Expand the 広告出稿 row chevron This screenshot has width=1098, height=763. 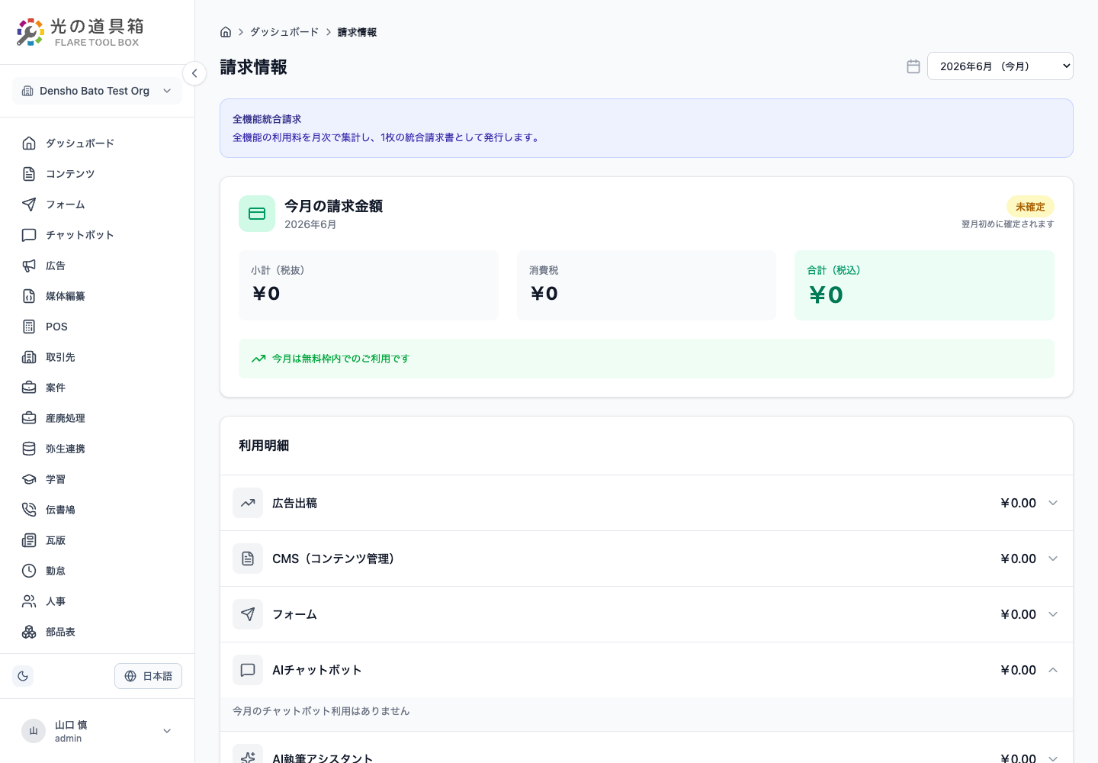click(1053, 503)
